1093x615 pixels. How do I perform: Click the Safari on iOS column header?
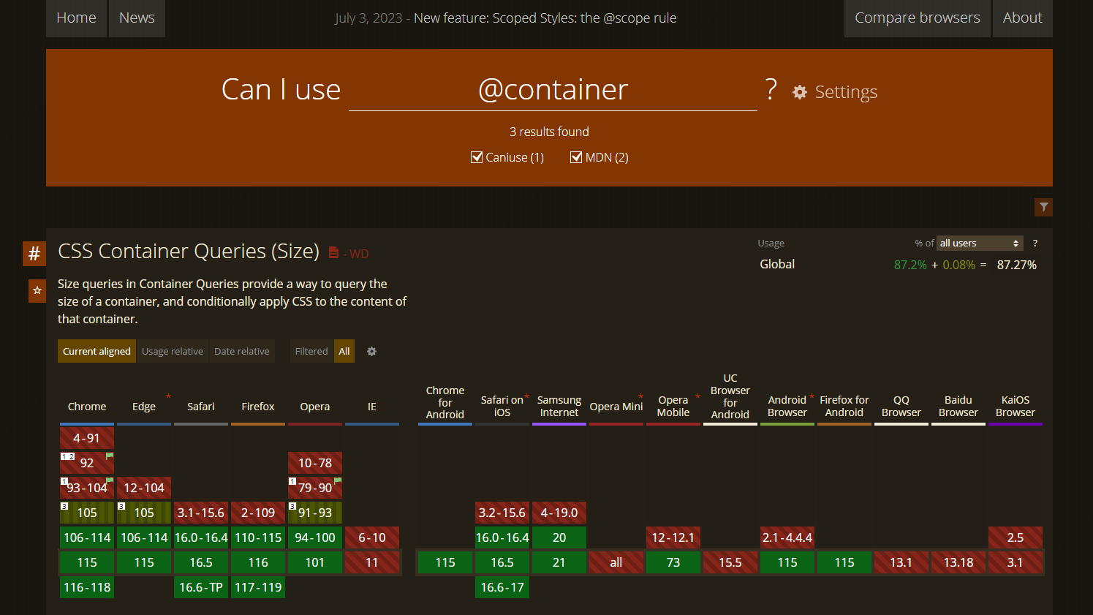pyautogui.click(x=502, y=407)
